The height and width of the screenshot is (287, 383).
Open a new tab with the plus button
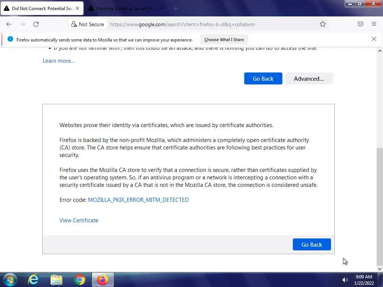pyautogui.click(x=176, y=9)
